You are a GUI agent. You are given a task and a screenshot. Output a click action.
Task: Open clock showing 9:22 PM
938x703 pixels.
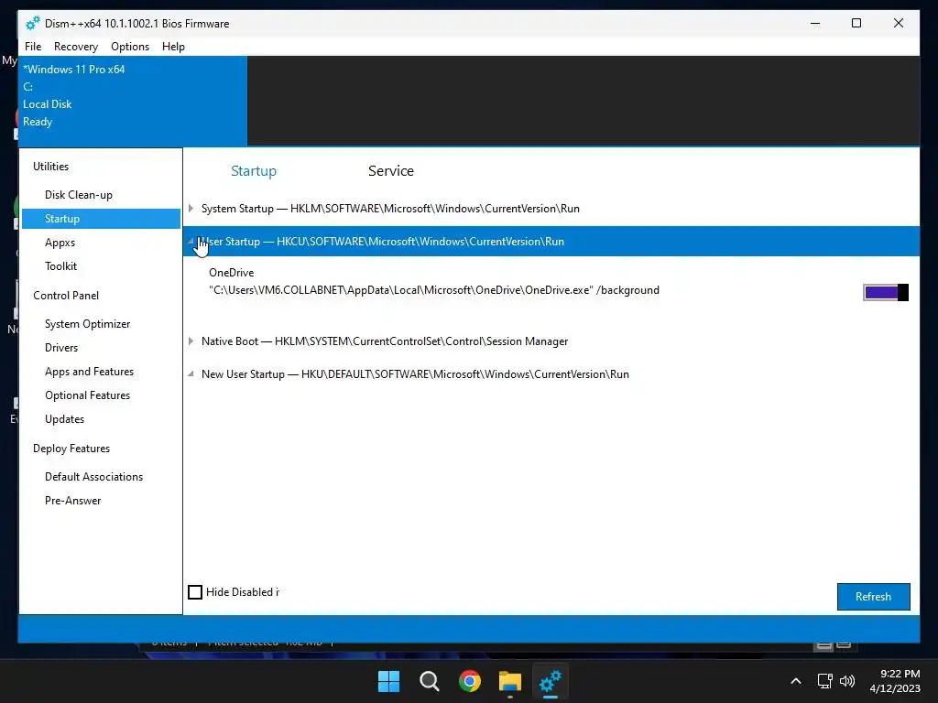[895, 681]
